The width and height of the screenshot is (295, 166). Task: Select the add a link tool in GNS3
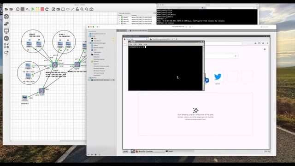pos(6,53)
